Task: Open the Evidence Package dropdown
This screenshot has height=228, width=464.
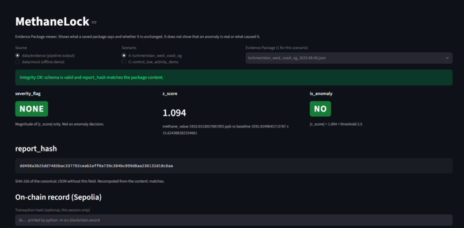Action: click(x=349, y=58)
